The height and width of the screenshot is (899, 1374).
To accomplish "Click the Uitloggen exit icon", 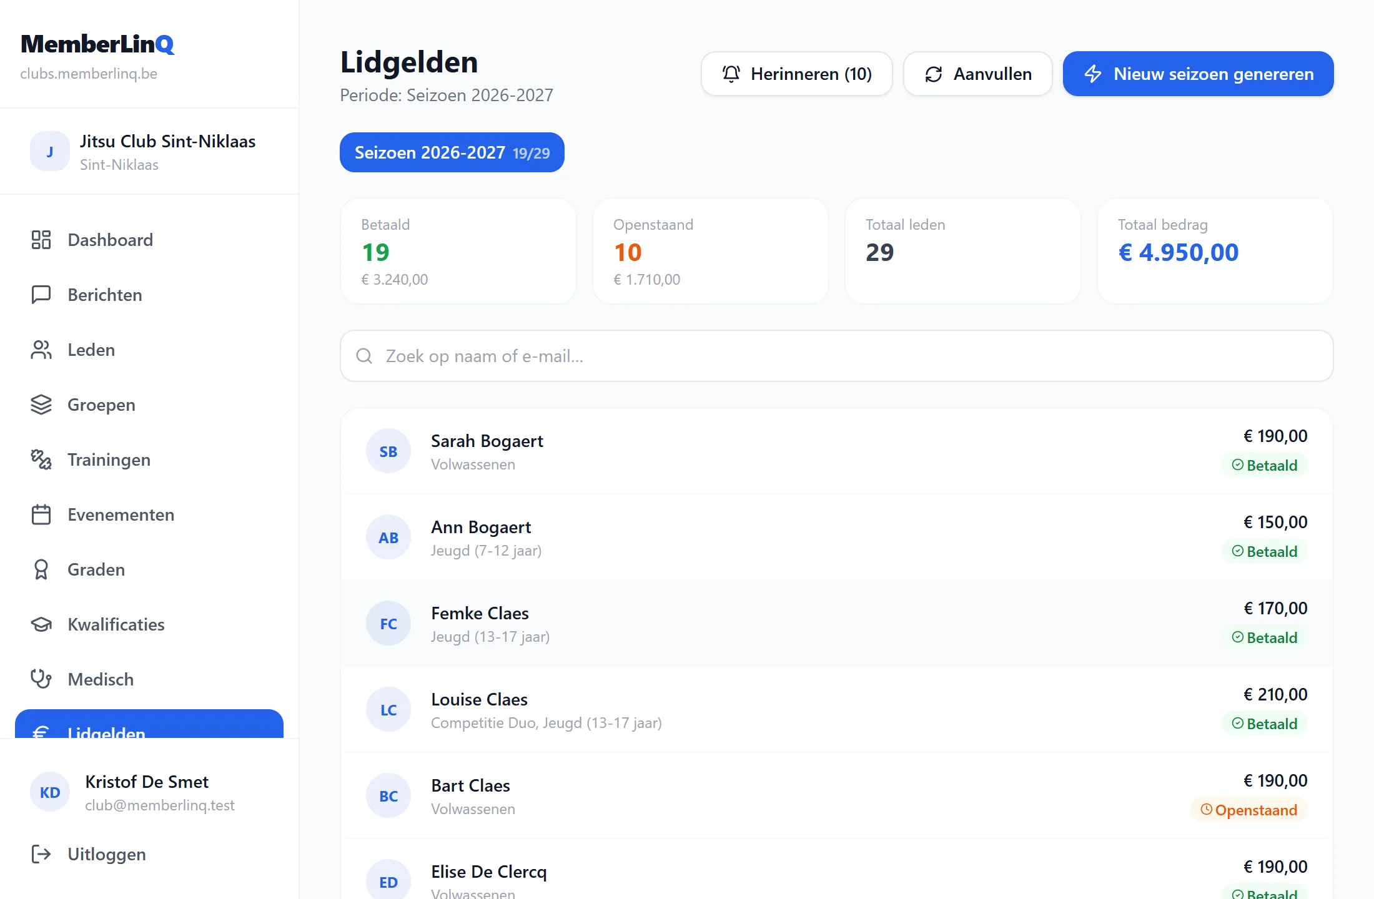I will 41,854.
